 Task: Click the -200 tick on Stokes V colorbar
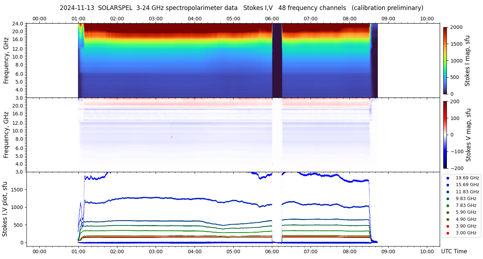click(x=457, y=168)
